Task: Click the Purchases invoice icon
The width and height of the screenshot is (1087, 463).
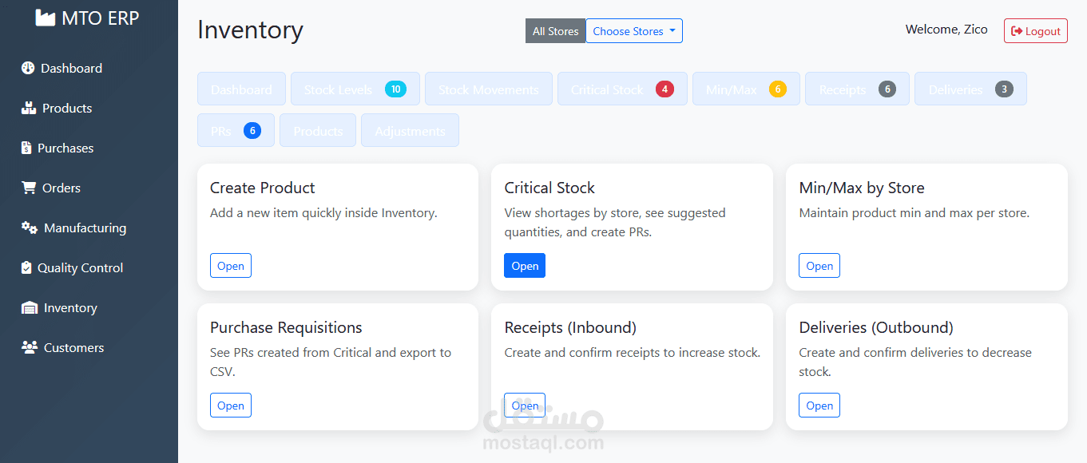Action: (x=26, y=148)
